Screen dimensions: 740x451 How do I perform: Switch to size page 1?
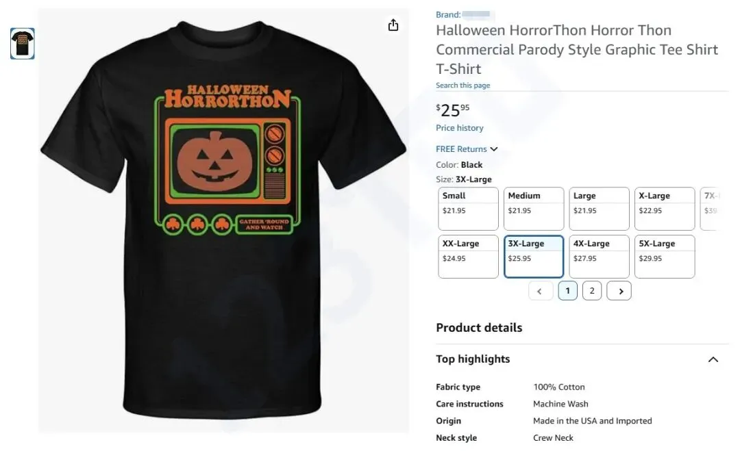[x=567, y=291]
